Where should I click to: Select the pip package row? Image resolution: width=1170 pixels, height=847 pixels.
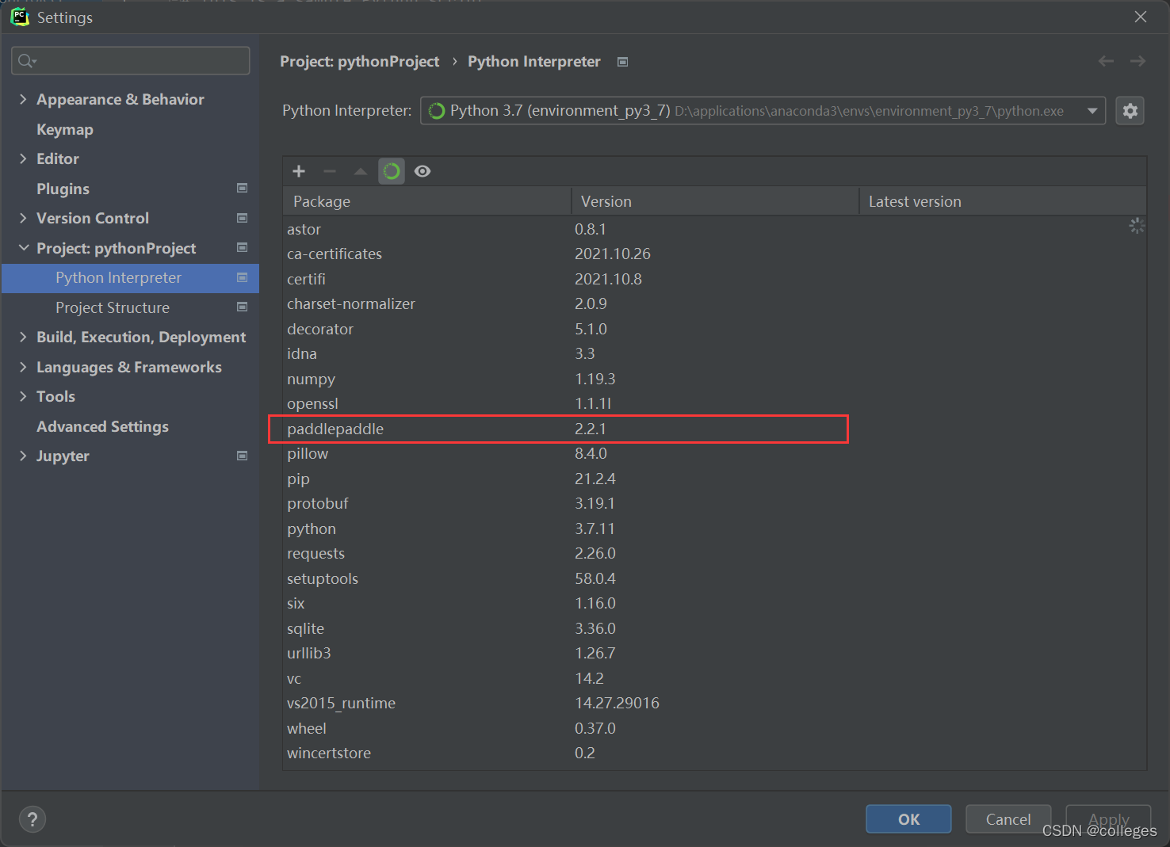pyautogui.click(x=714, y=479)
